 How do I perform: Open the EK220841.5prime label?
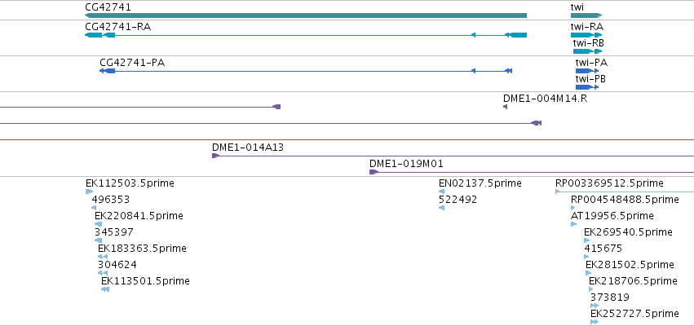pyautogui.click(x=139, y=216)
